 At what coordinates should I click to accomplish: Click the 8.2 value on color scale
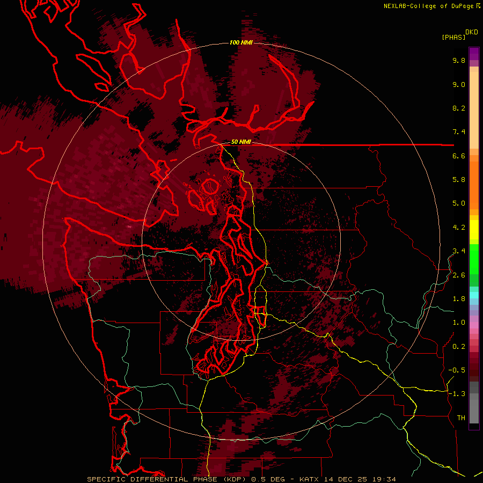(459, 108)
